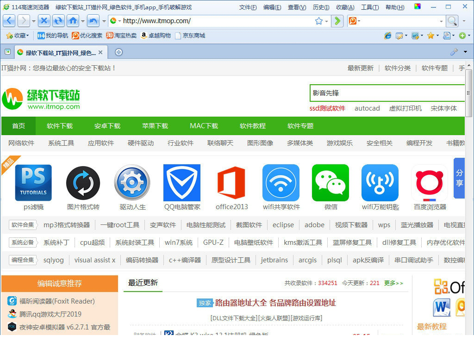Viewport: 474px width, 348px height.
Task: Open the office2013 icon
Action: click(x=231, y=183)
